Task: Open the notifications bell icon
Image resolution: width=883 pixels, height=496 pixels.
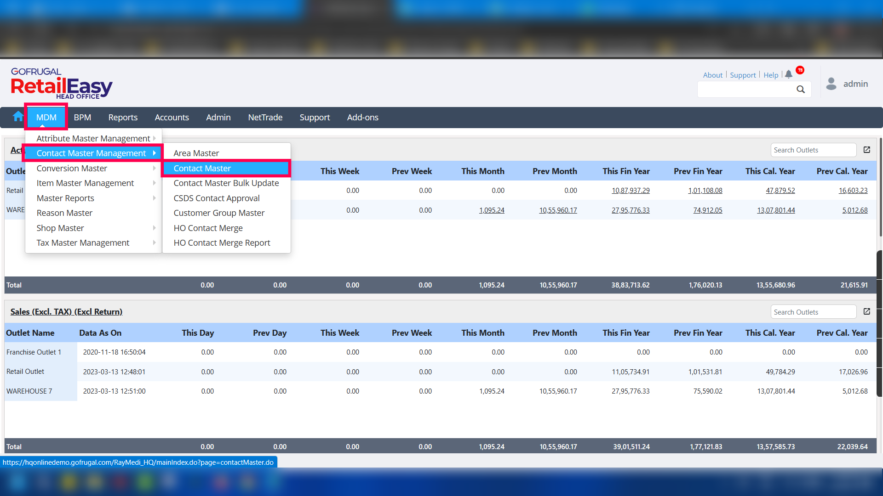Action: [789, 74]
